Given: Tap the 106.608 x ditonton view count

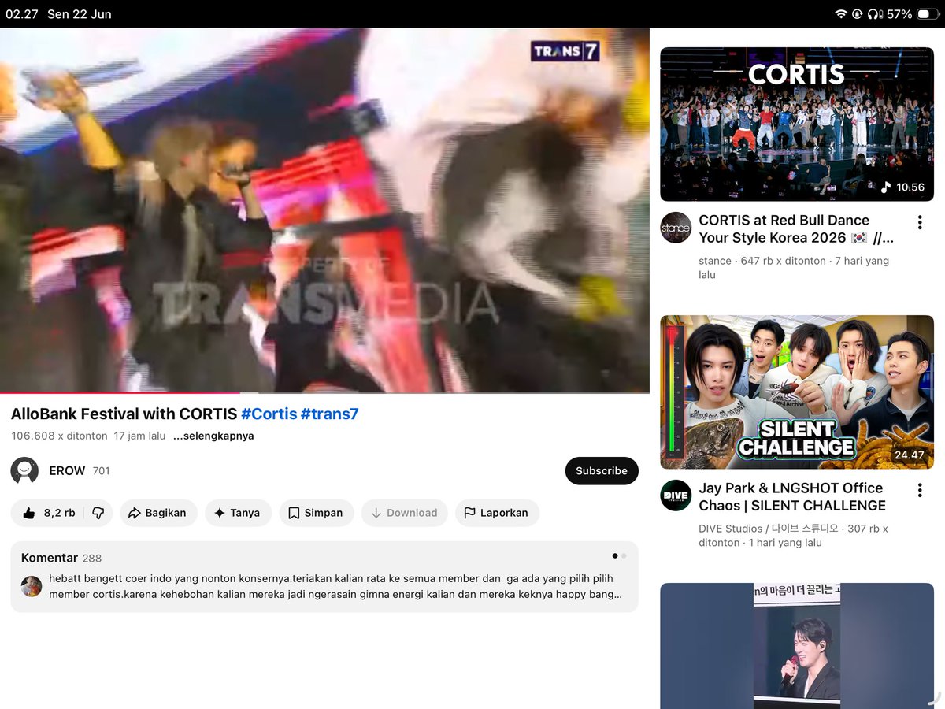Looking at the screenshot, I should click(59, 436).
